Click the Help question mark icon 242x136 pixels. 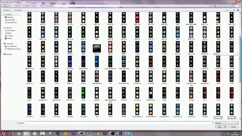click(238, 10)
